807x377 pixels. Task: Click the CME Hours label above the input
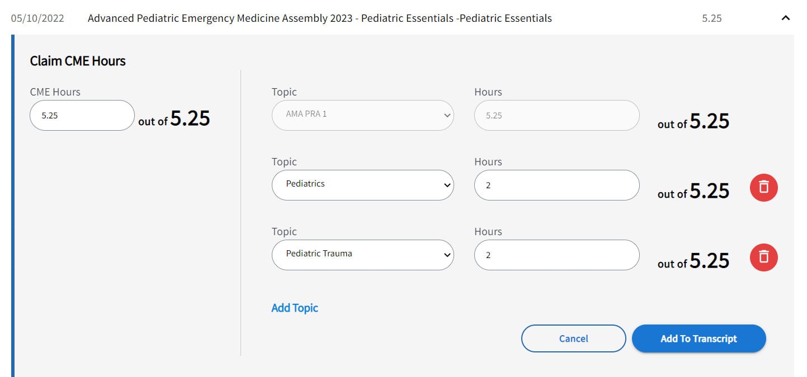(x=55, y=92)
